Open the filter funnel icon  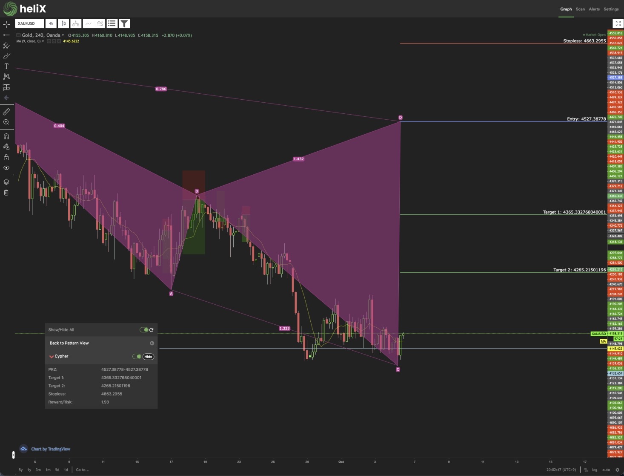coord(124,23)
